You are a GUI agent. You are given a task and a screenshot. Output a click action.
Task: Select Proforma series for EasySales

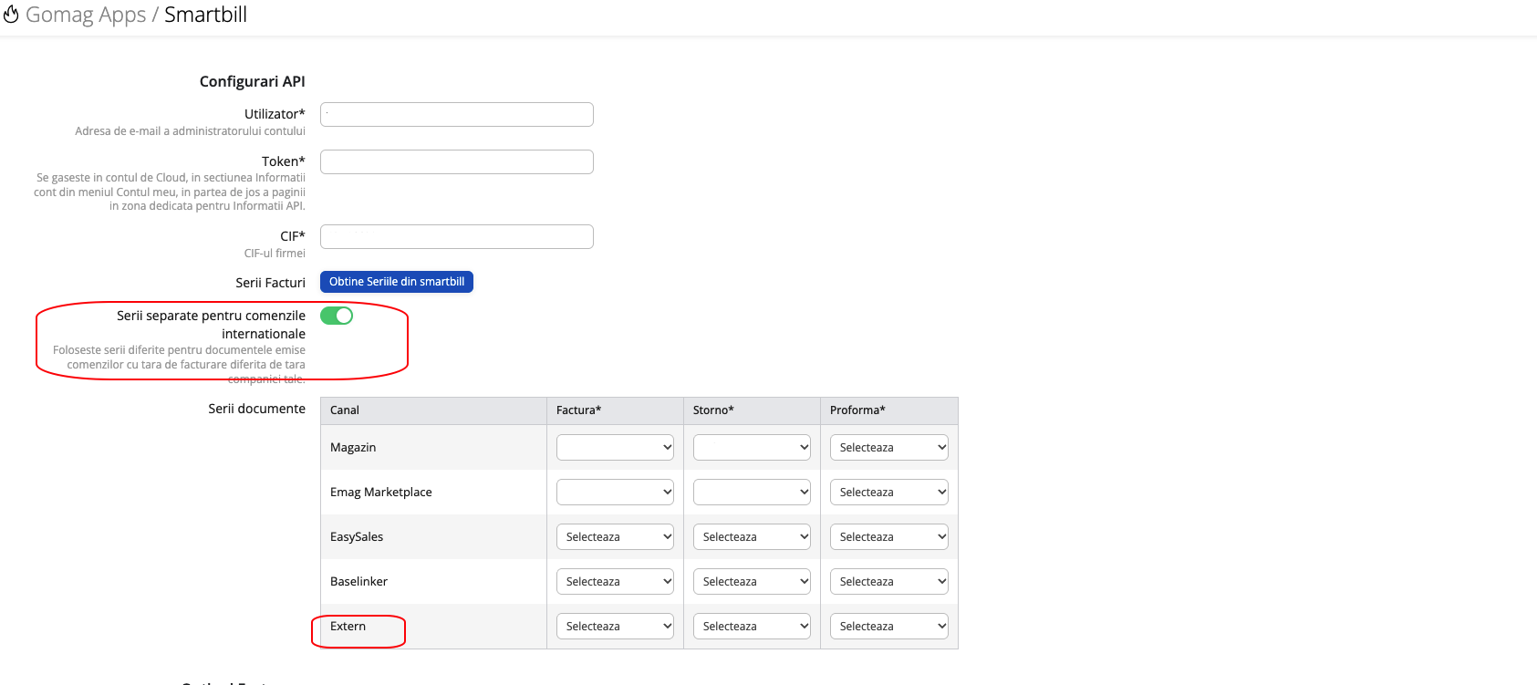889,537
